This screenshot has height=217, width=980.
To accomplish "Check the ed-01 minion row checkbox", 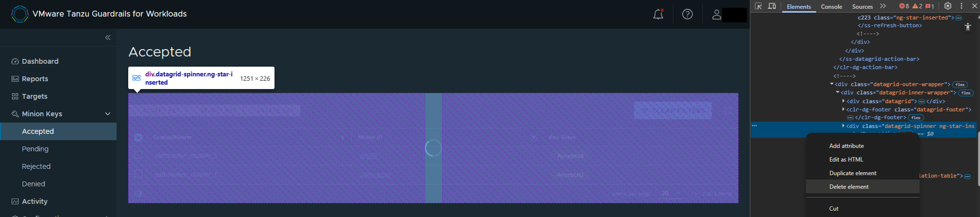I will coord(138,155).
